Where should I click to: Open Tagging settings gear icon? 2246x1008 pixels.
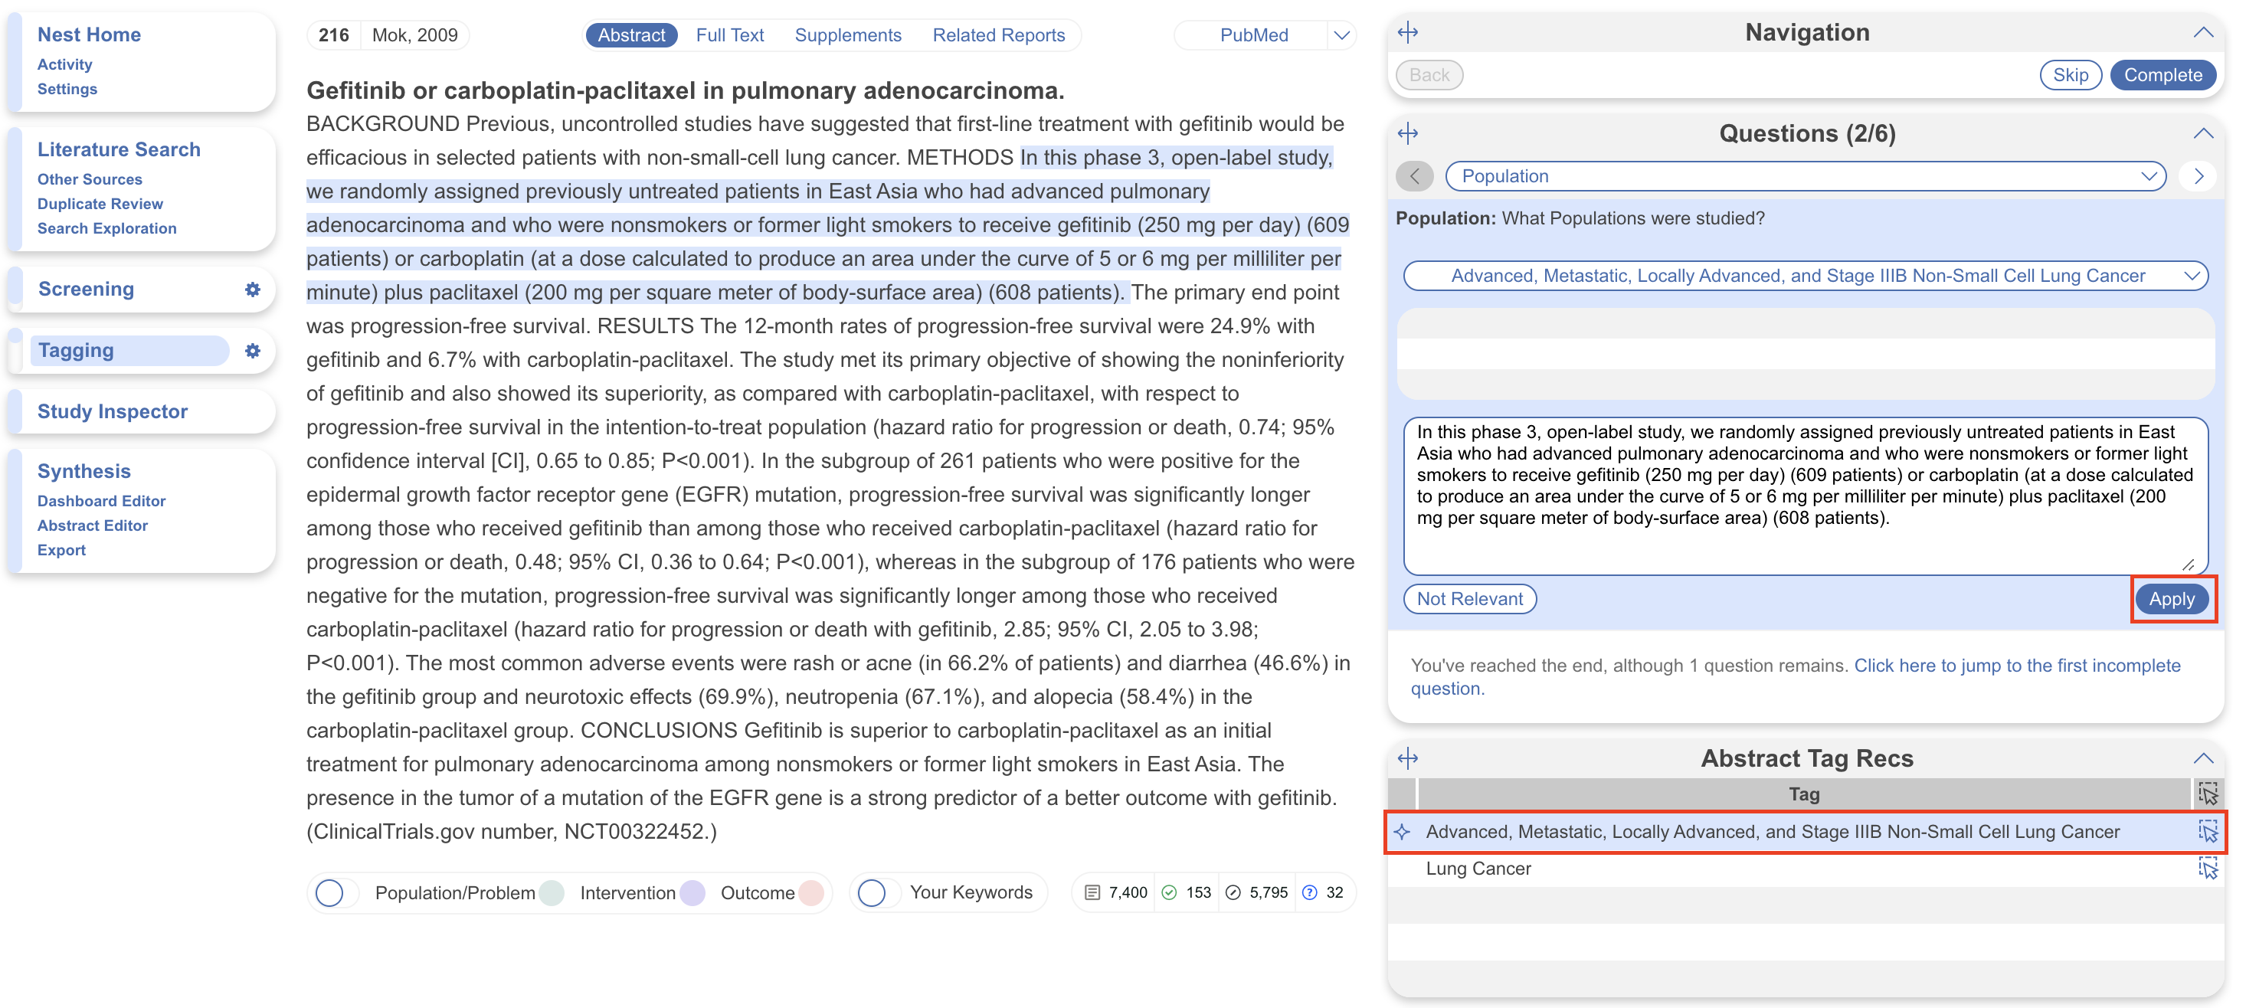coord(252,351)
